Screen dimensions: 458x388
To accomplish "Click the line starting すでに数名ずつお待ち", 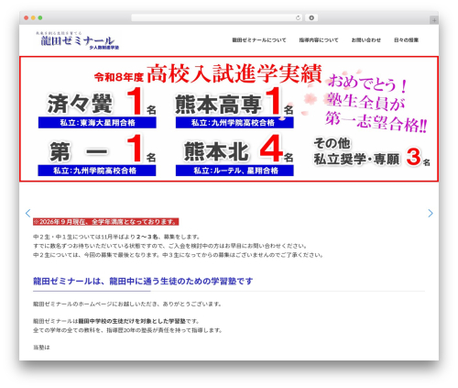I will [x=169, y=246].
